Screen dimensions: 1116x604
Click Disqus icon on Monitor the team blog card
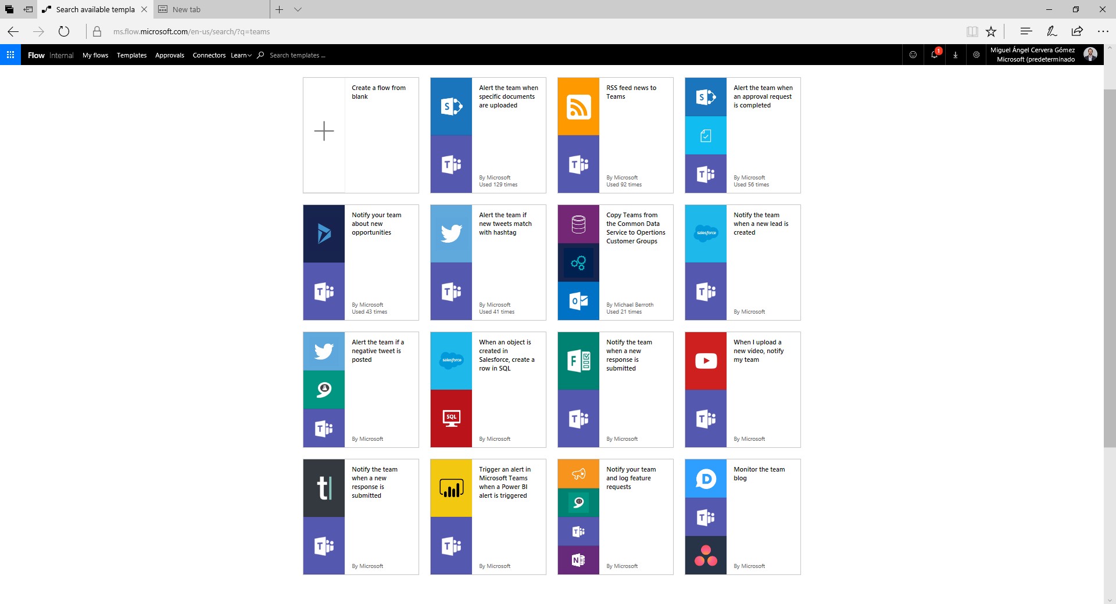706,479
